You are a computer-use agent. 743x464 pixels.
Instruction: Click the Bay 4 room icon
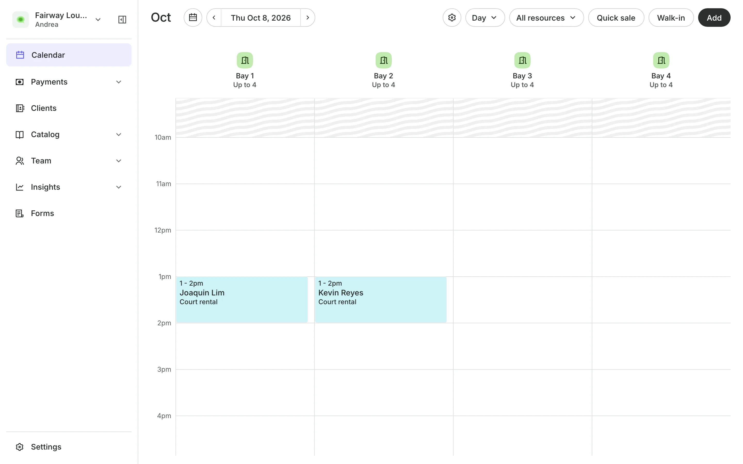tap(661, 60)
